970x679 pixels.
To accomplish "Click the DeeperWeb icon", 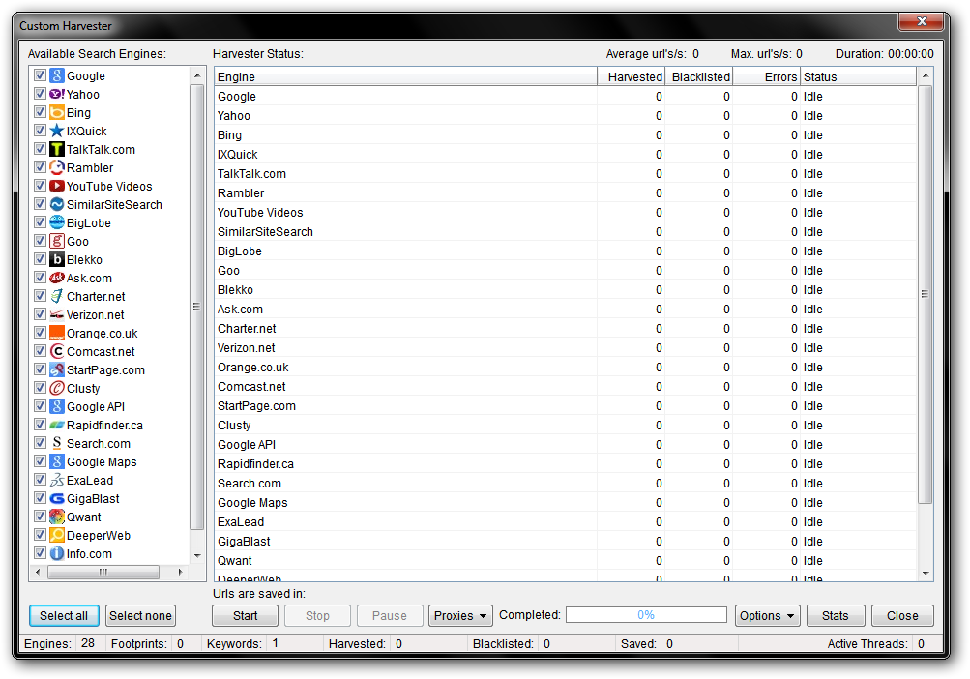I will click(x=57, y=536).
